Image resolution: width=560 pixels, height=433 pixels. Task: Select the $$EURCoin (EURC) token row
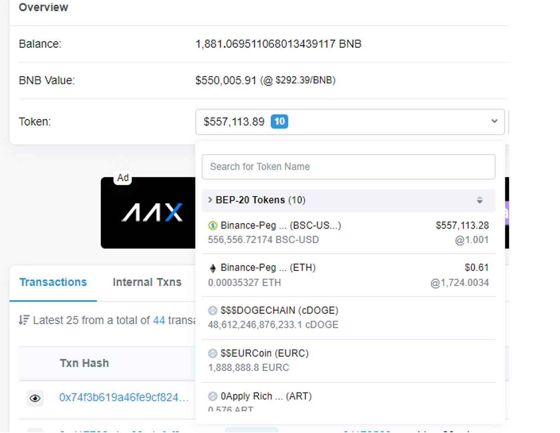[x=348, y=361]
